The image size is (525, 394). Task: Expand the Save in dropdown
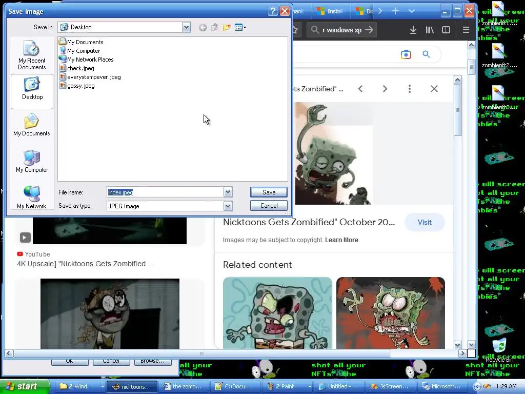tap(186, 27)
